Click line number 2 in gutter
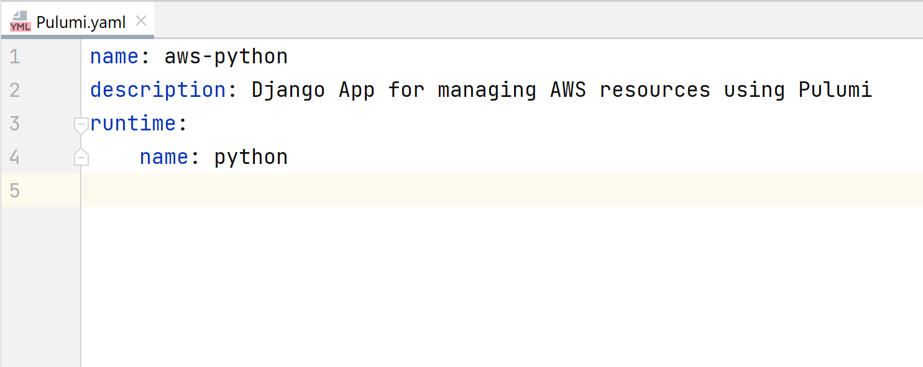This screenshot has width=923, height=367. (x=15, y=91)
